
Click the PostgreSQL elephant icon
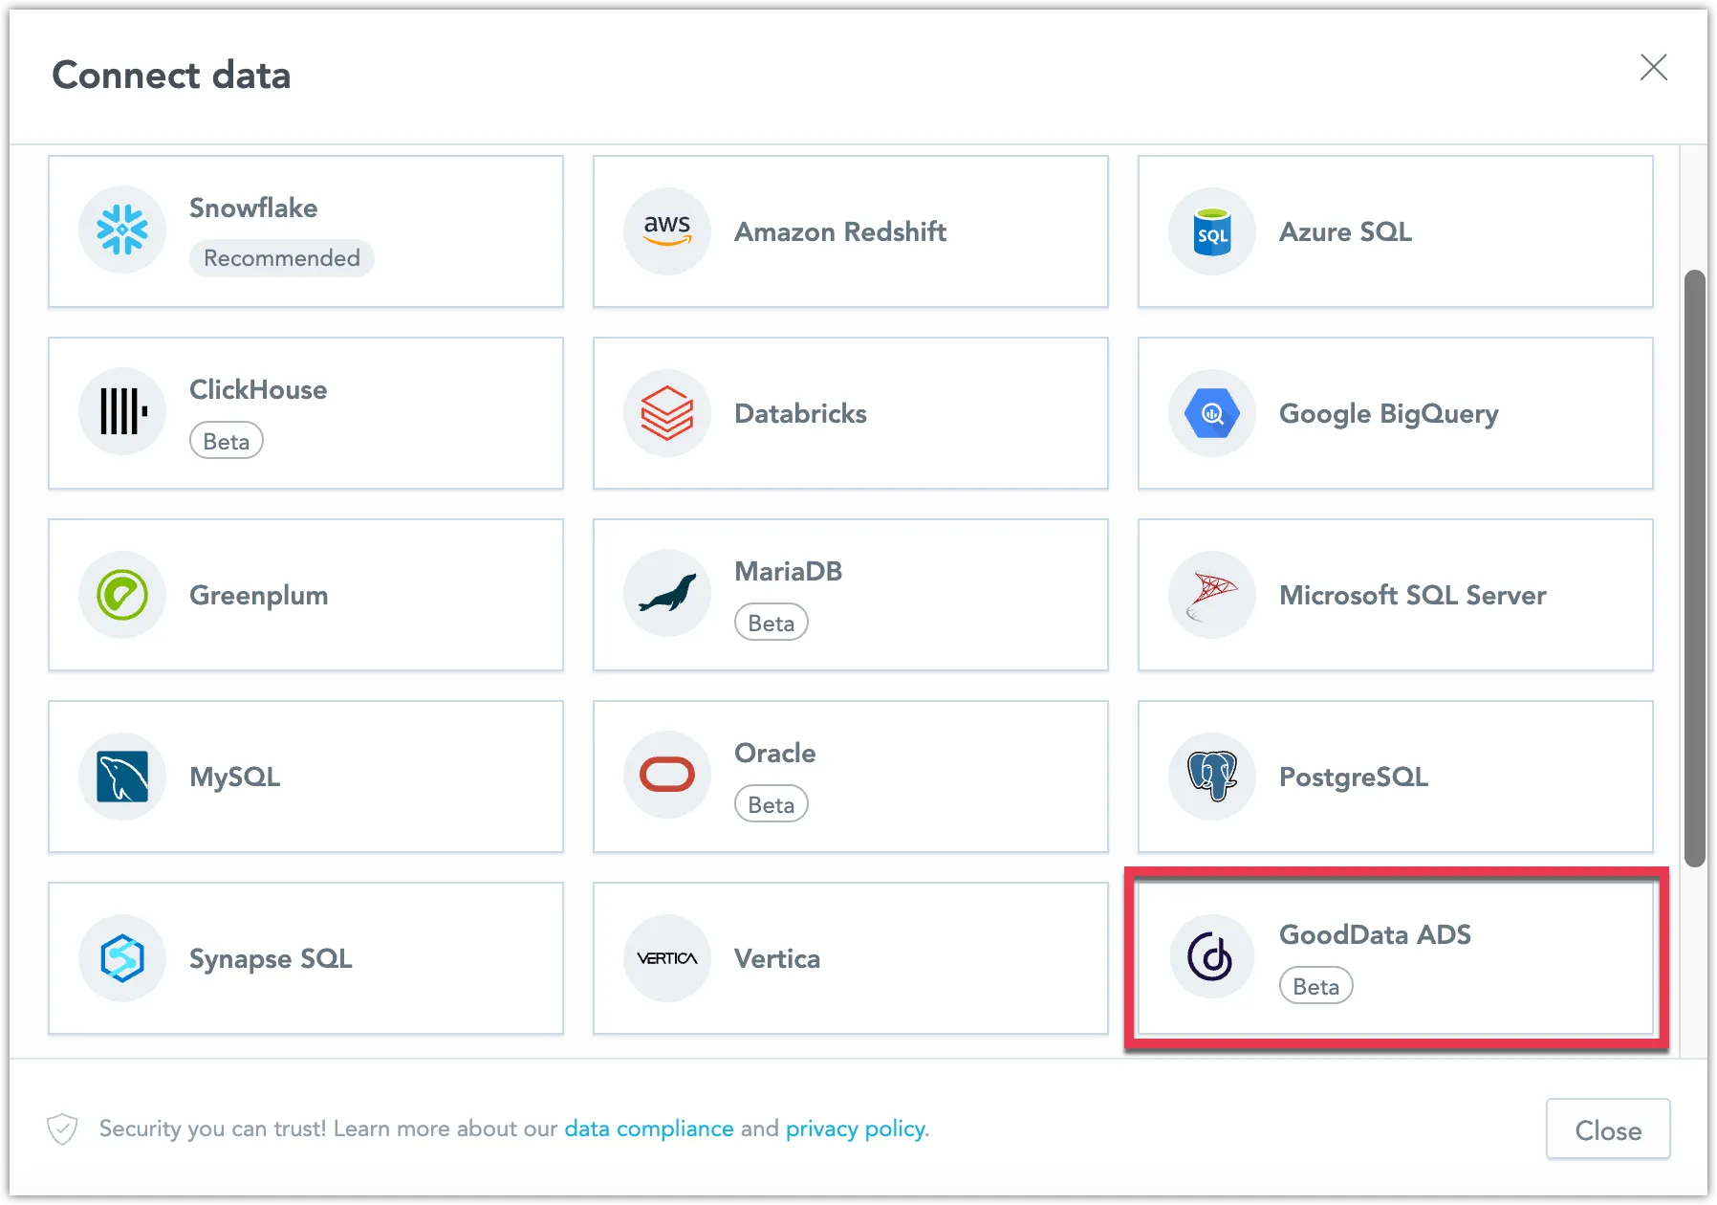click(1210, 776)
